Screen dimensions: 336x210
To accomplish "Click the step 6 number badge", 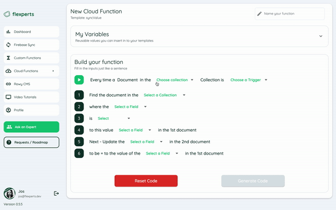I will [x=79, y=153].
